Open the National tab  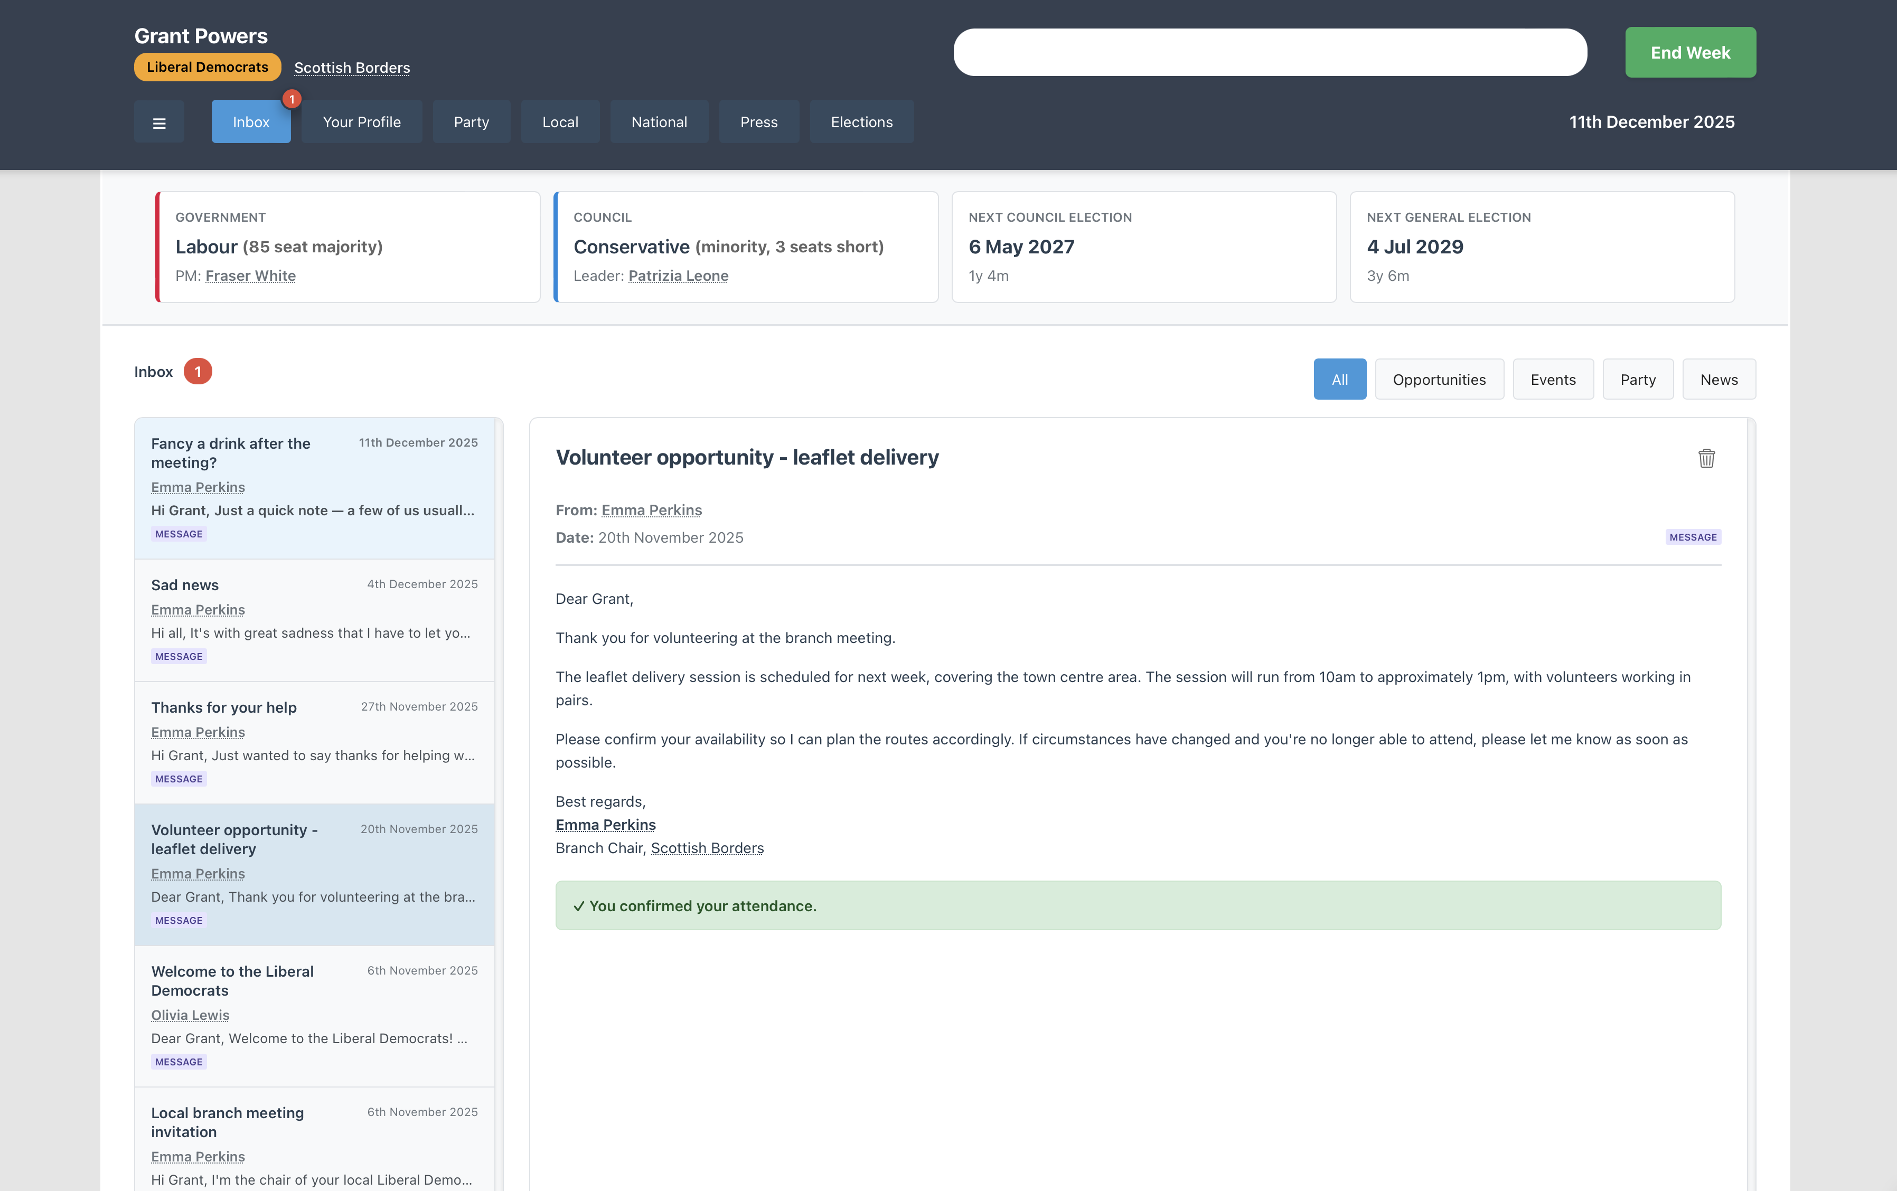tap(659, 122)
